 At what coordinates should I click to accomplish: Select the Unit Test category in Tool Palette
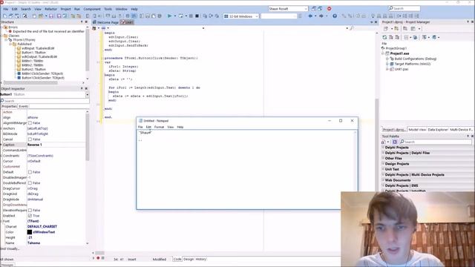click(x=392, y=169)
